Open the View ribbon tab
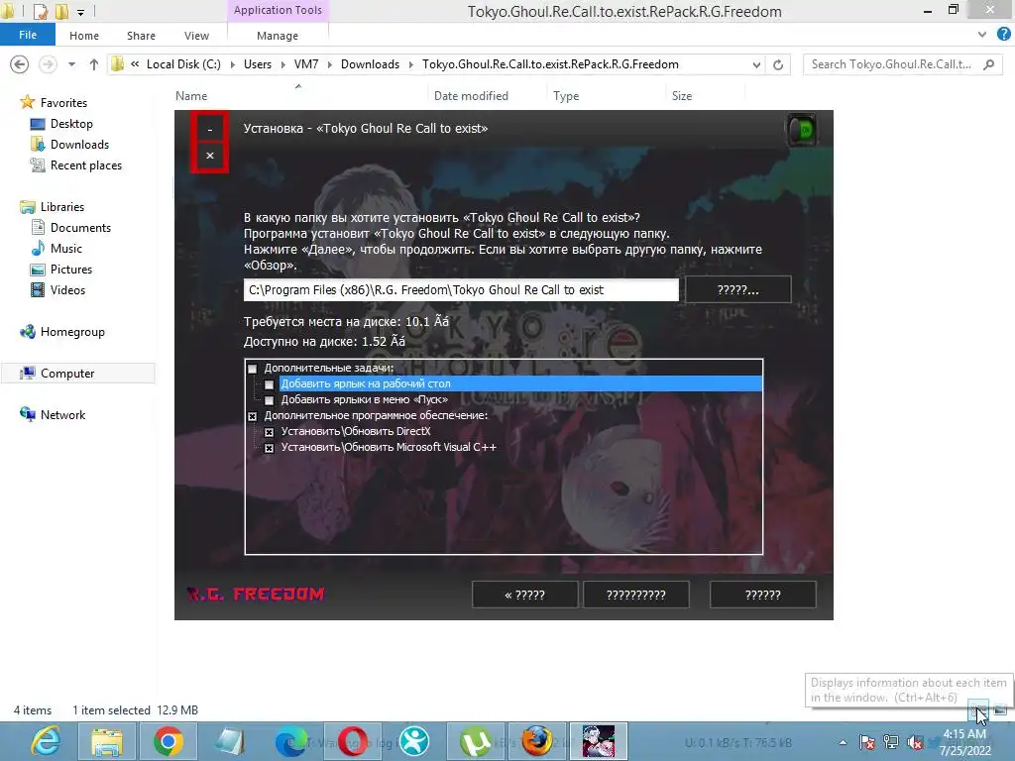 coord(196,36)
